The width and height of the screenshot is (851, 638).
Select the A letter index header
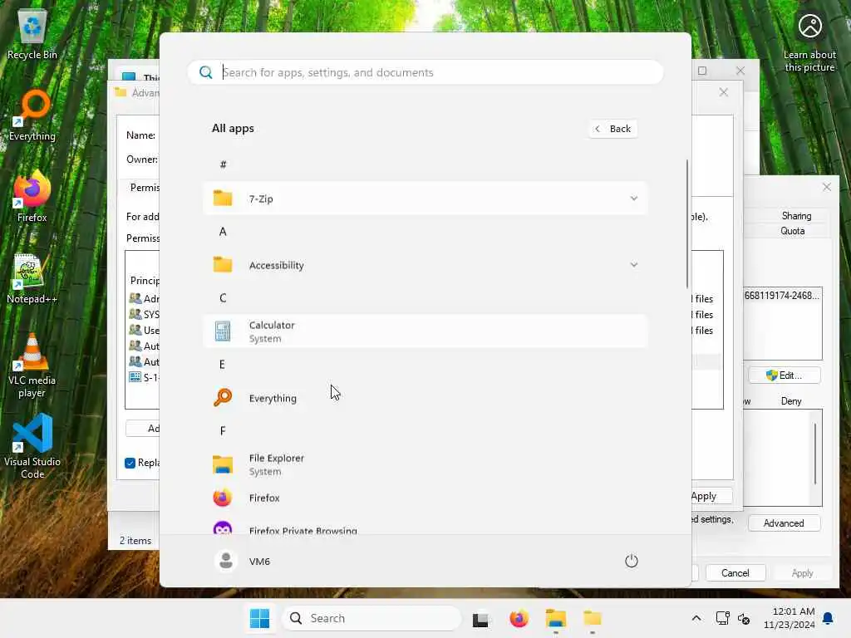coord(223,232)
